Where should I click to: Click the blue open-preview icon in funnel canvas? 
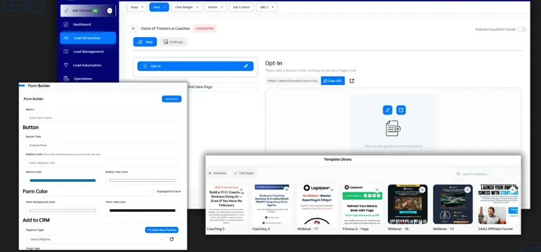click(401, 110)
